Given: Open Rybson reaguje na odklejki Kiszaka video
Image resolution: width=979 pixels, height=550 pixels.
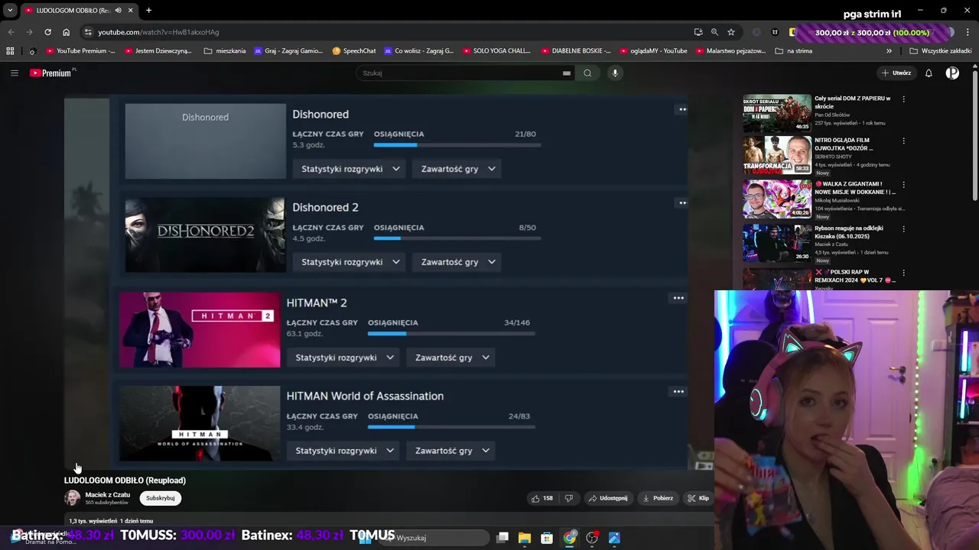Looking at the screenshot, I should tap(777, 243).
